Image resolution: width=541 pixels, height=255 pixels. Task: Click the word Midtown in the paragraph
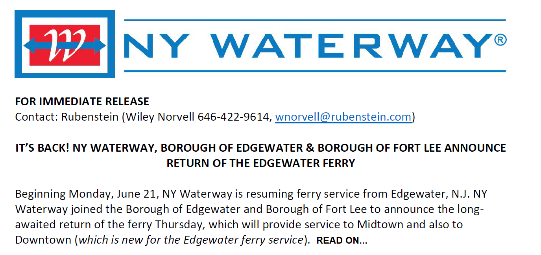click(x=380, y=225)
